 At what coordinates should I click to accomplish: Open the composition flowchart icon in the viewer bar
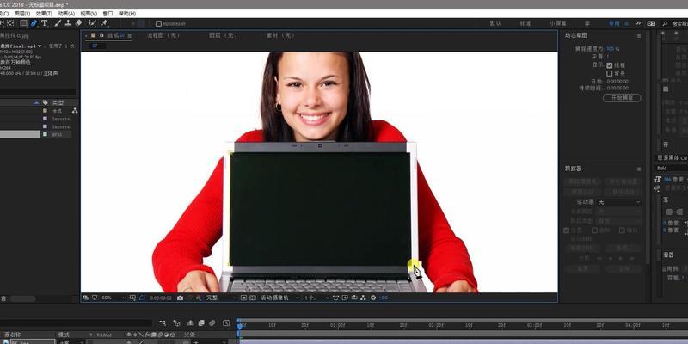coord(363,298)
